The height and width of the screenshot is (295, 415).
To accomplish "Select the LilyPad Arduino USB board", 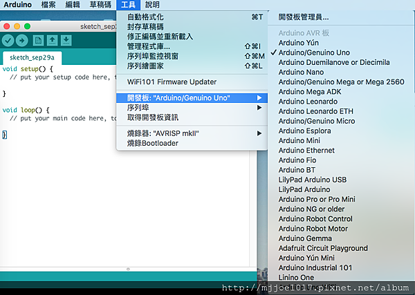I will coord(341,180).
